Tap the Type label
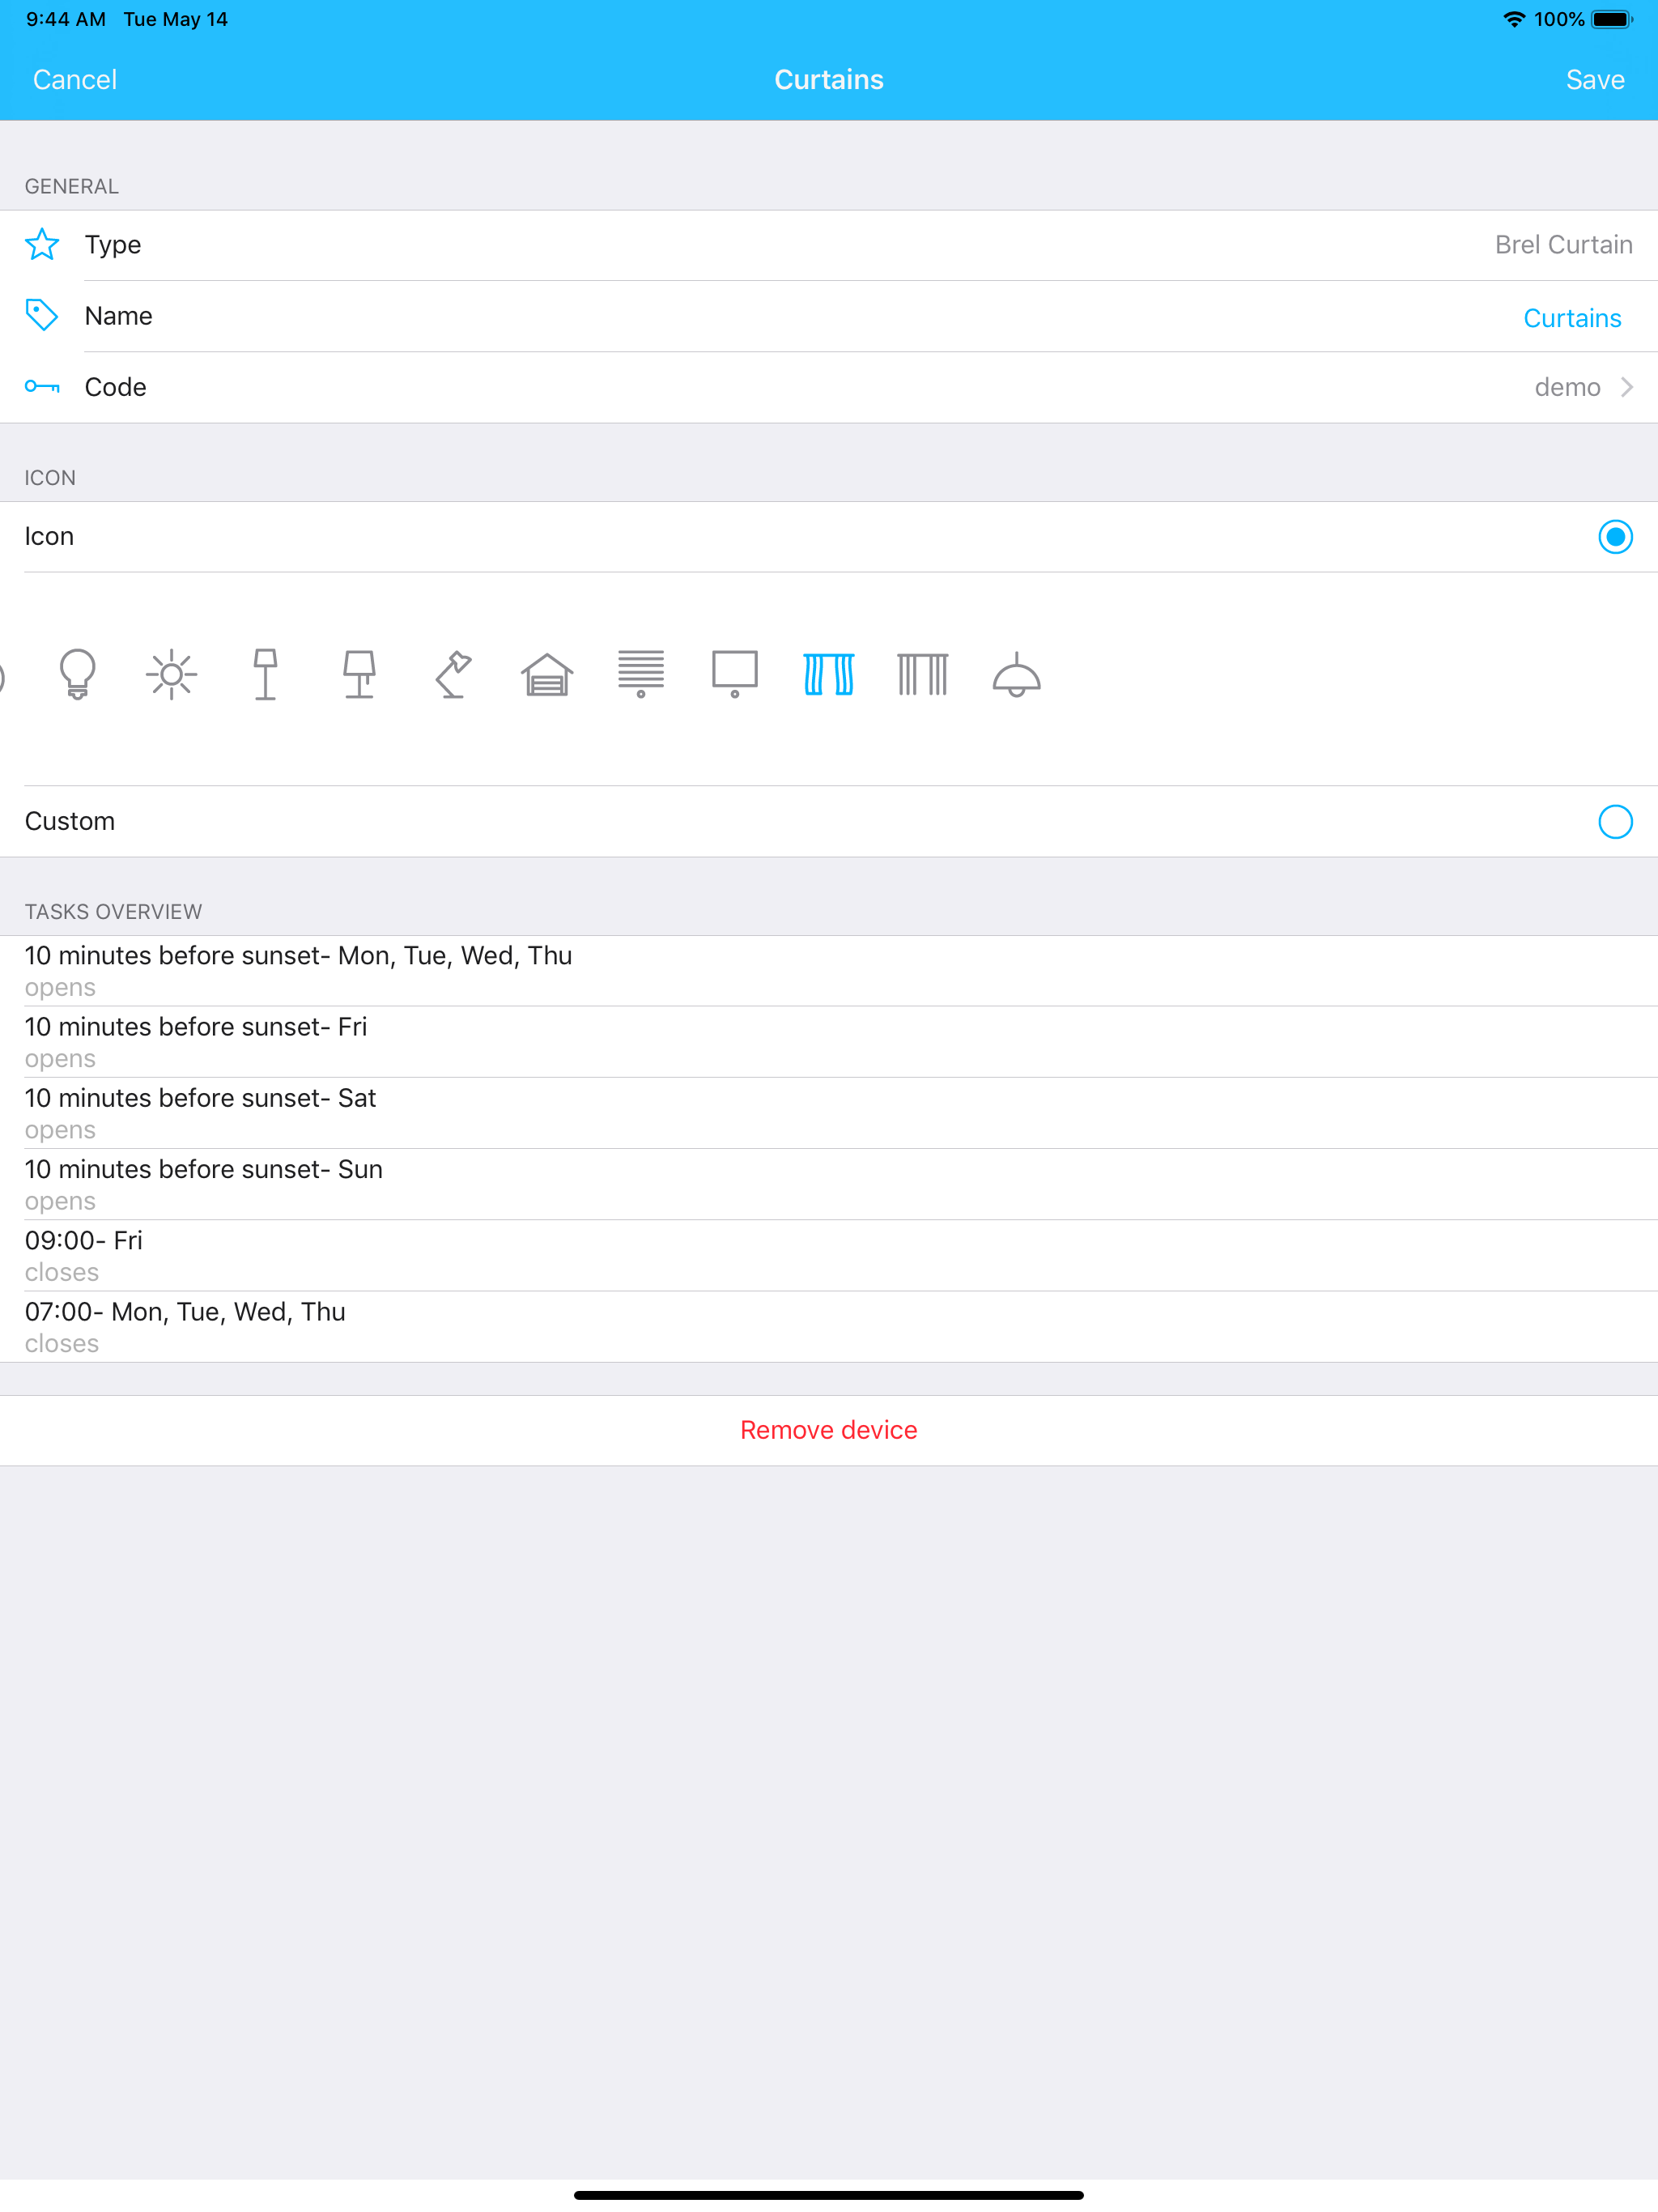The height and width of the screenshot is (2212, 1658). coord(113,245)
